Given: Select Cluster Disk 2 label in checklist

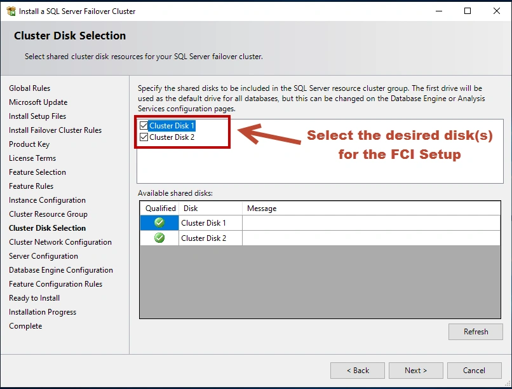Looking at the screenshot, I should (172, 137).
